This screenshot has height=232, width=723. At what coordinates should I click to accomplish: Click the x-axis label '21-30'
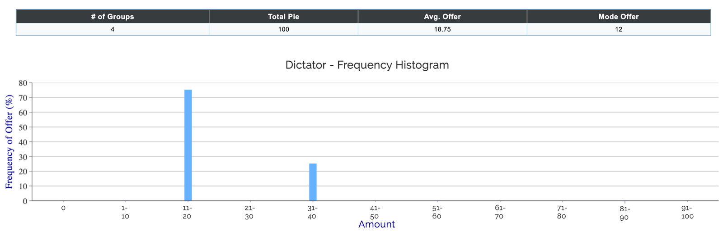(x=250, y=212)
